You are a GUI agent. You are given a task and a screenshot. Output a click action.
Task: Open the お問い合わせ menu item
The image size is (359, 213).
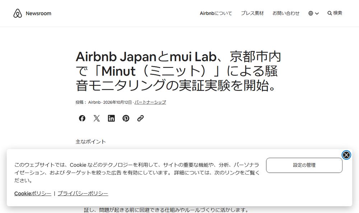pos(286,13)
